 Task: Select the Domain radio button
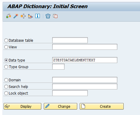tap(6, 80)
